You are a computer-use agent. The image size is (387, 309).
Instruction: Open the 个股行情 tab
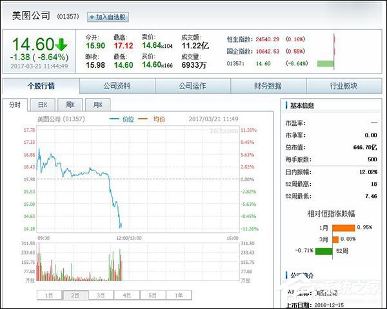(41, 86)
